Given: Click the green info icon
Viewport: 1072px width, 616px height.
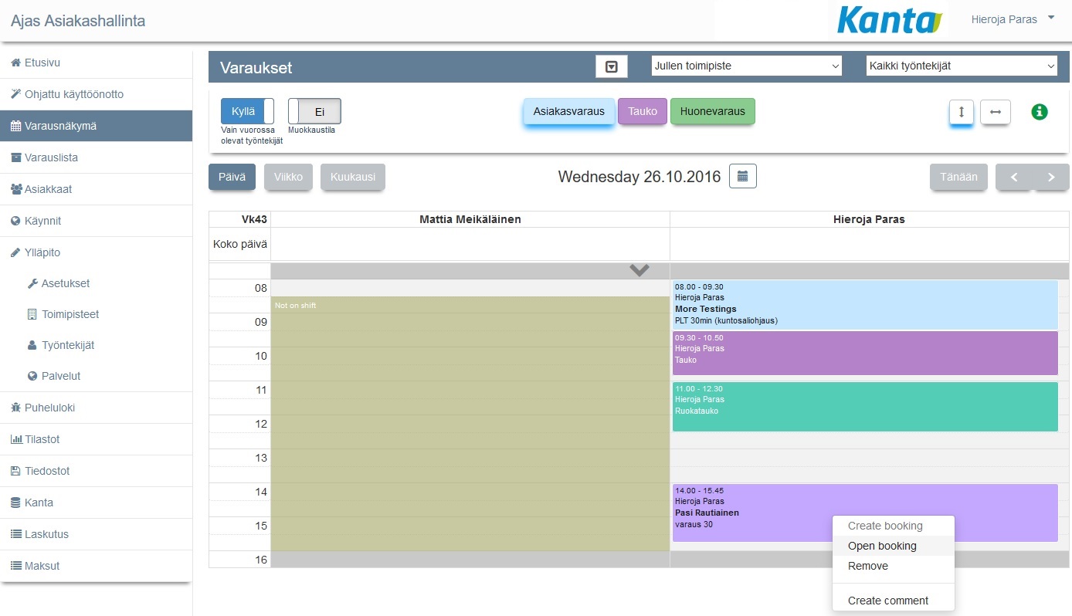Looking at the screenshot, I should (1040, 112).
